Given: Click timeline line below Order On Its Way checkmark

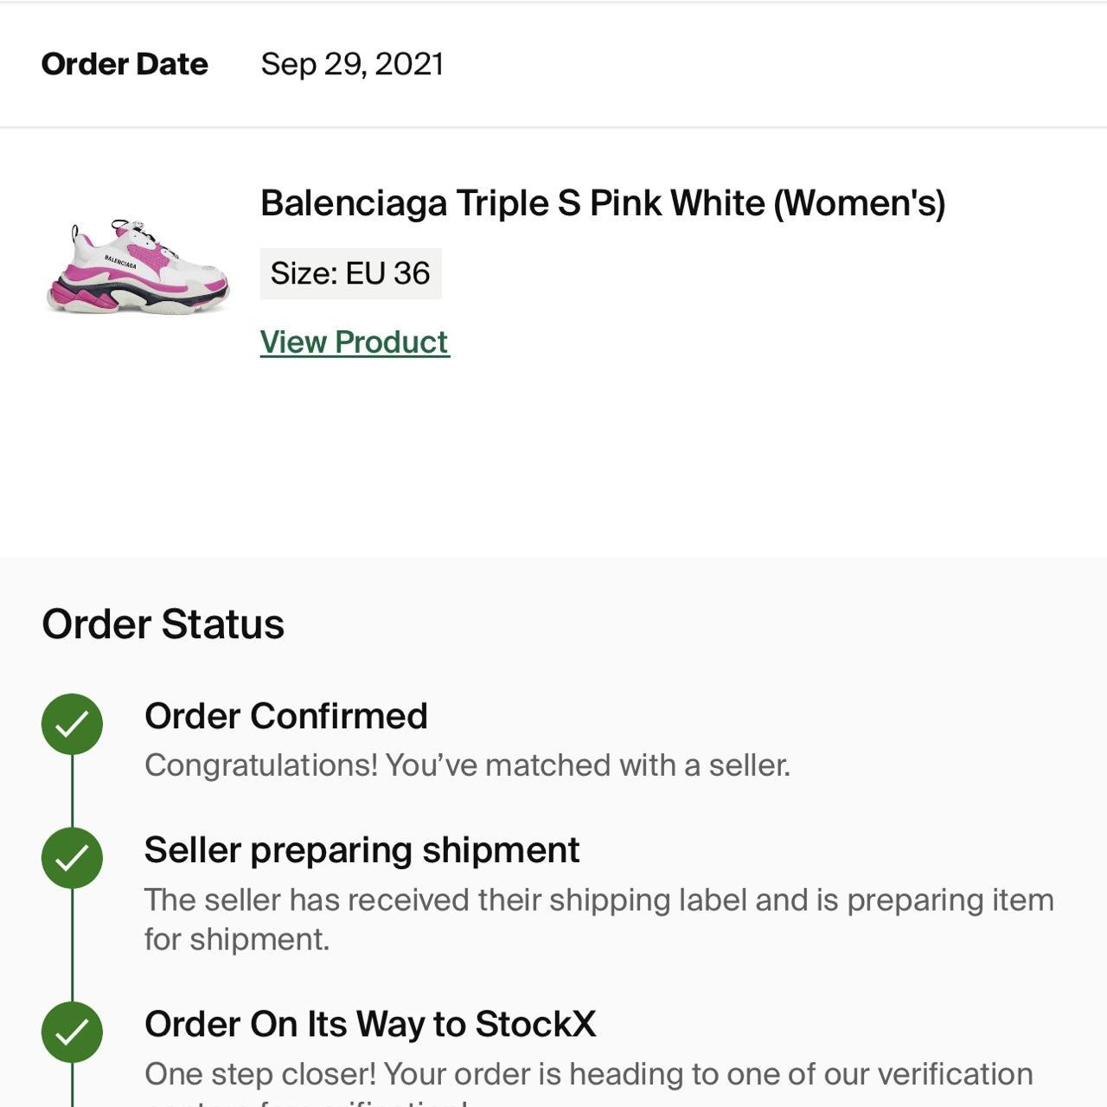Looking at the screenshot, I should click(72, 1085).
